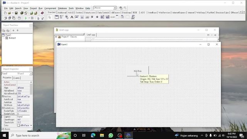Select the RadioButton component icon
Screen dimensions: 247x139
(x=97, y=17)
